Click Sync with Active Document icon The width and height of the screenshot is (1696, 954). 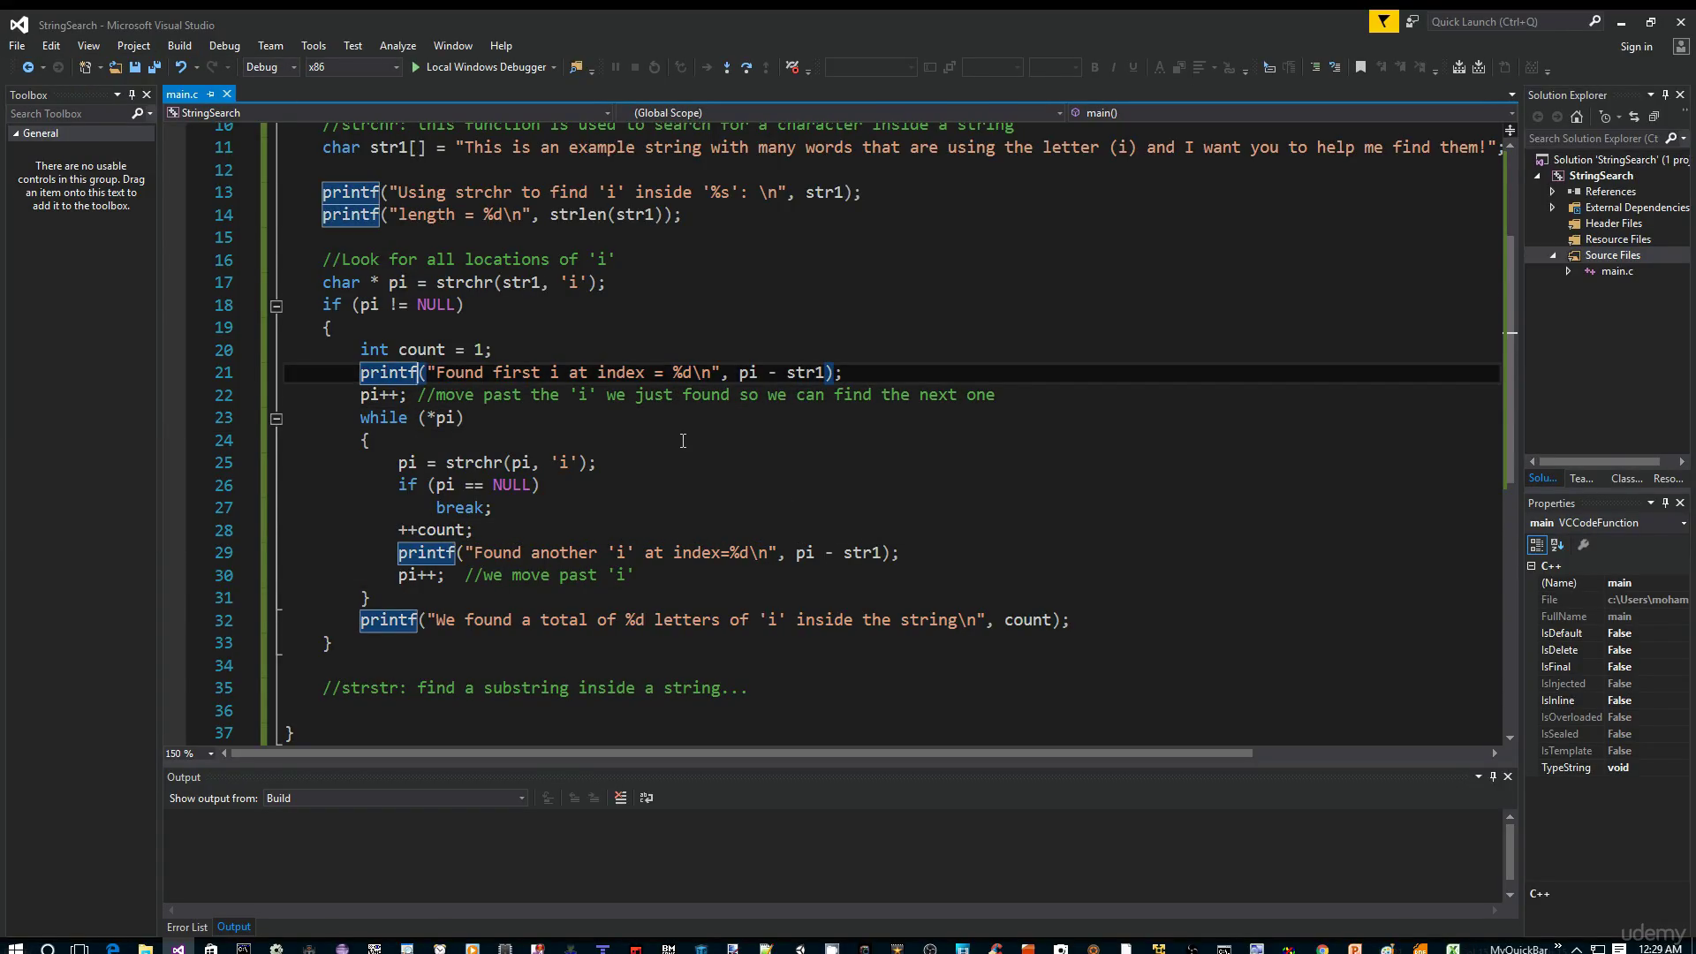click(1634, 117)
